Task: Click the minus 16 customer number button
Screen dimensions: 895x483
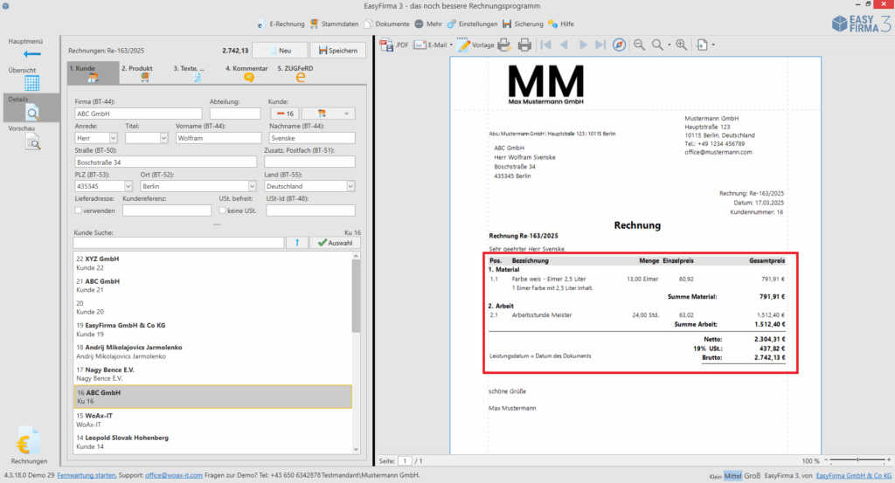Action: [285, 114]
